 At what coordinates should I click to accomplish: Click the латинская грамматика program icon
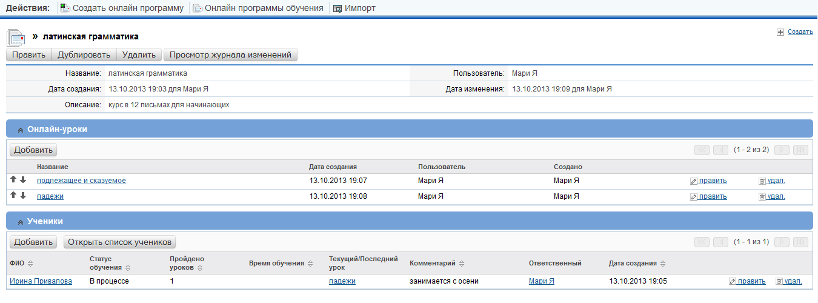pos(16,38)
